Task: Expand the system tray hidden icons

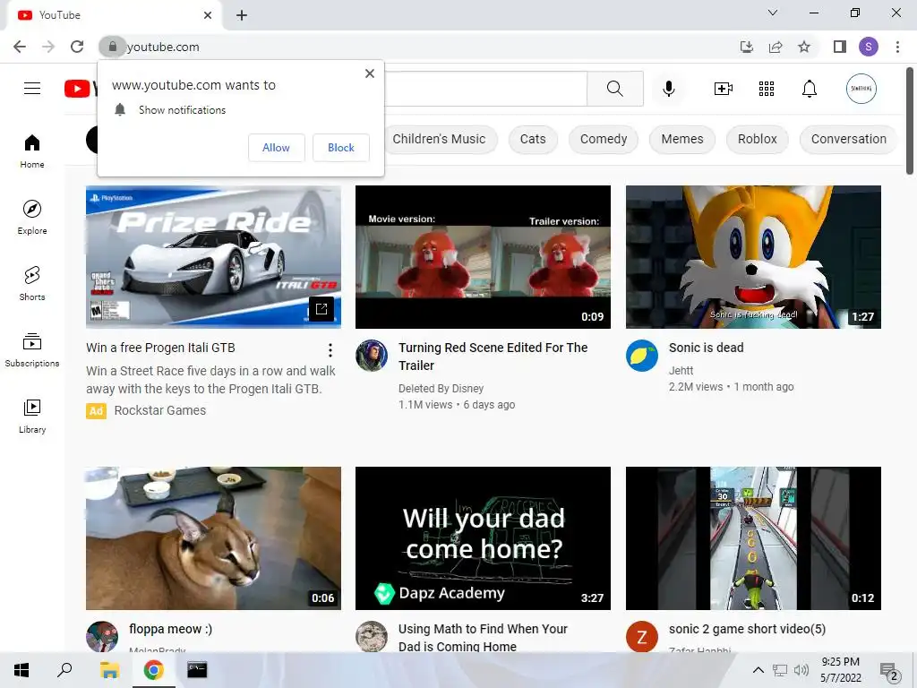Action: [x=758, y=670]
